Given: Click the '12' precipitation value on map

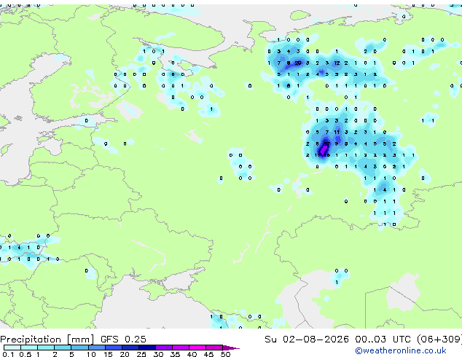Looking at the screenshot, I should [337, 63].
